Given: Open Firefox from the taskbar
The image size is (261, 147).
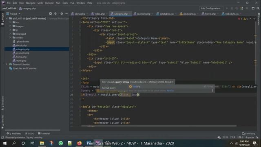Looking at the screenshot, I should (80, 143).
